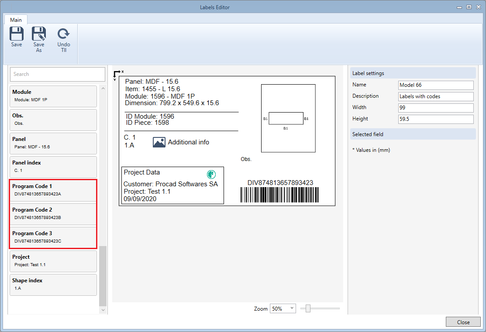This screenshot has height=332, width=486.
Task: Click the green logo in Project Data
Action: pos(211,174)
